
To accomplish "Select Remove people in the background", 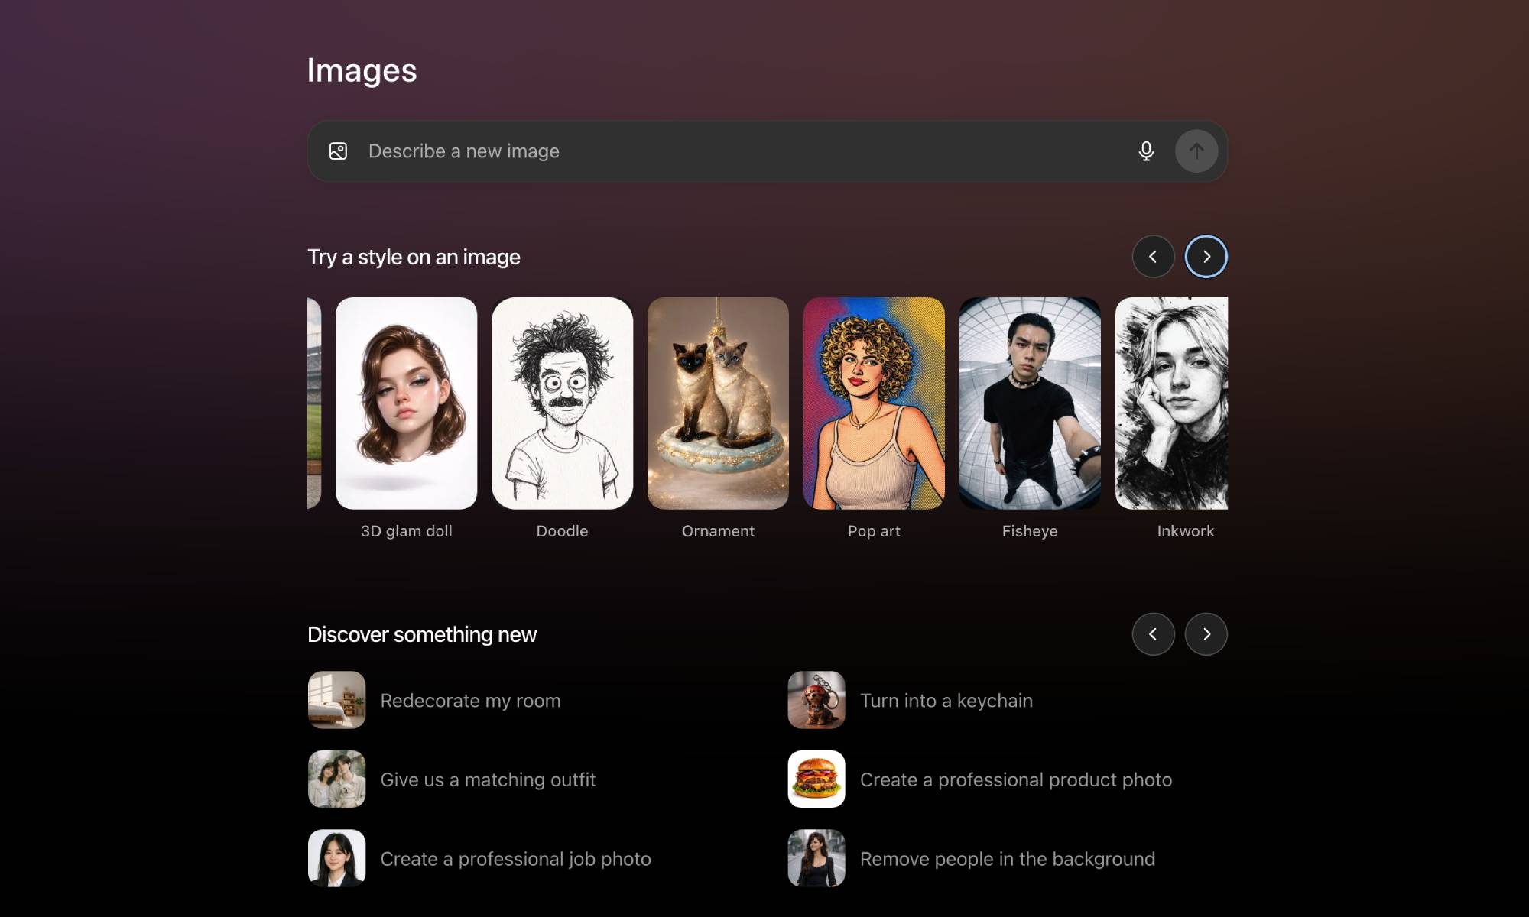I will [1007, 859].
